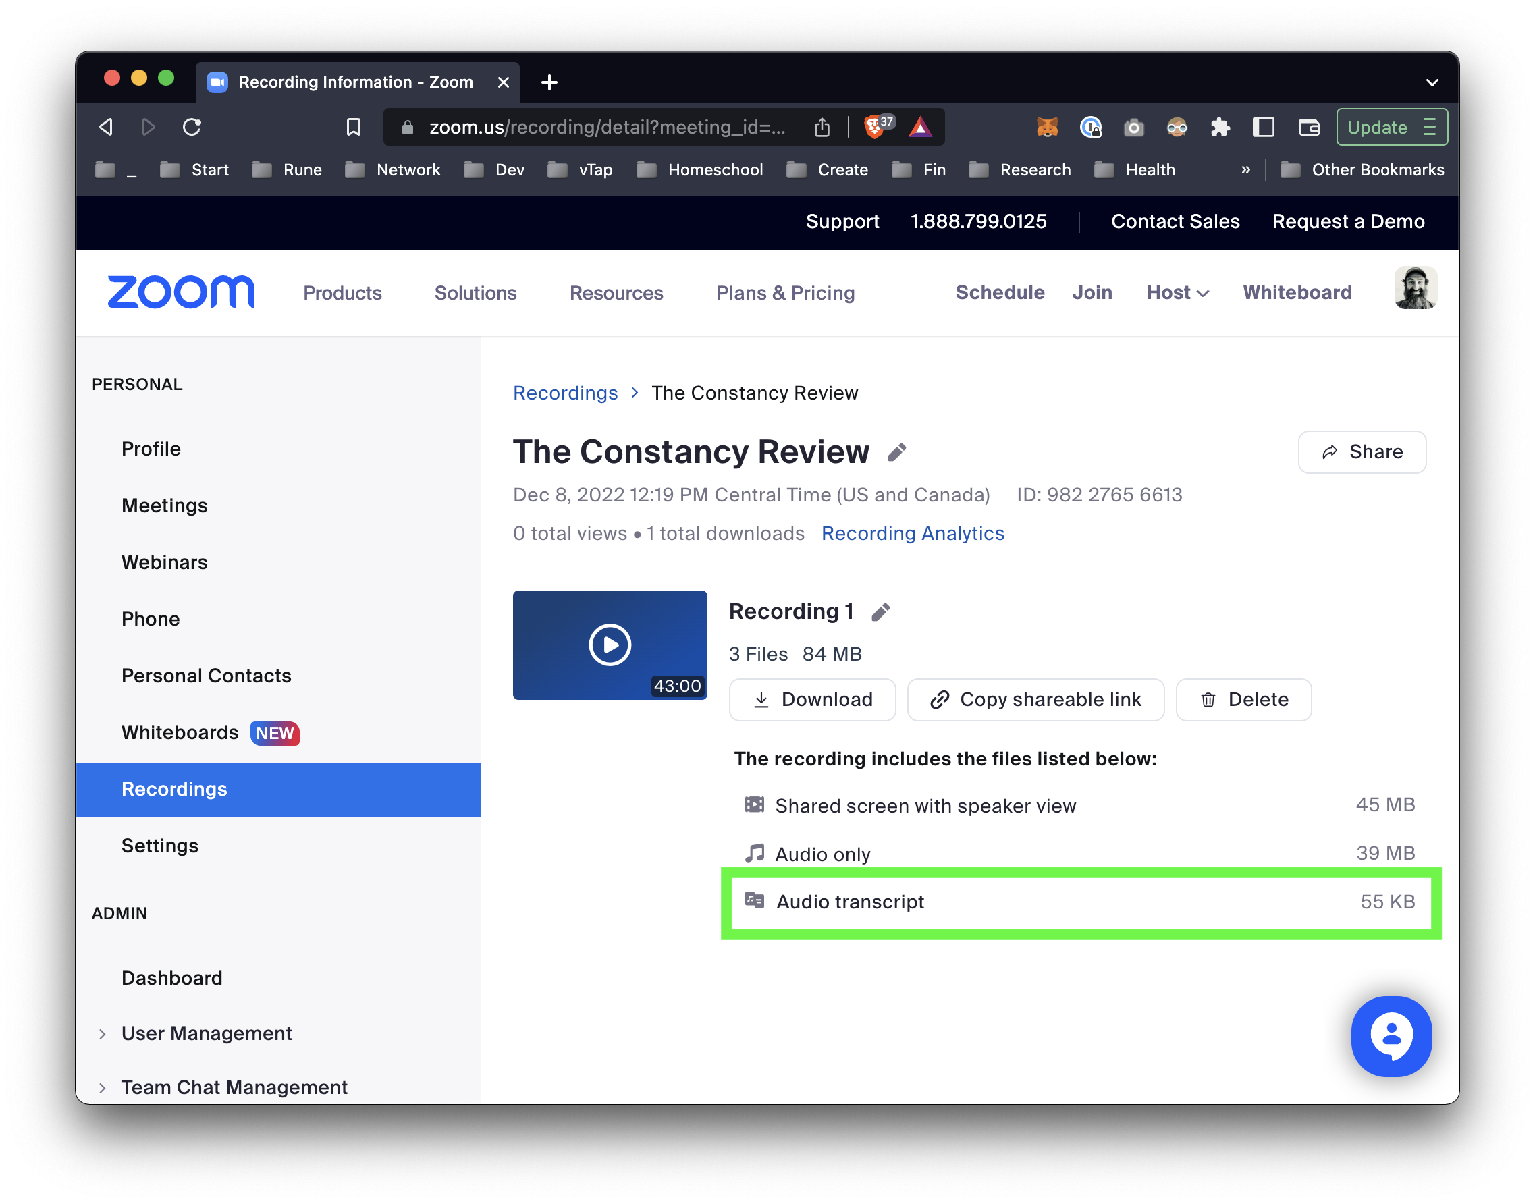Click the Brave Shields lion icon
1535x1204 pixels.
874,127
